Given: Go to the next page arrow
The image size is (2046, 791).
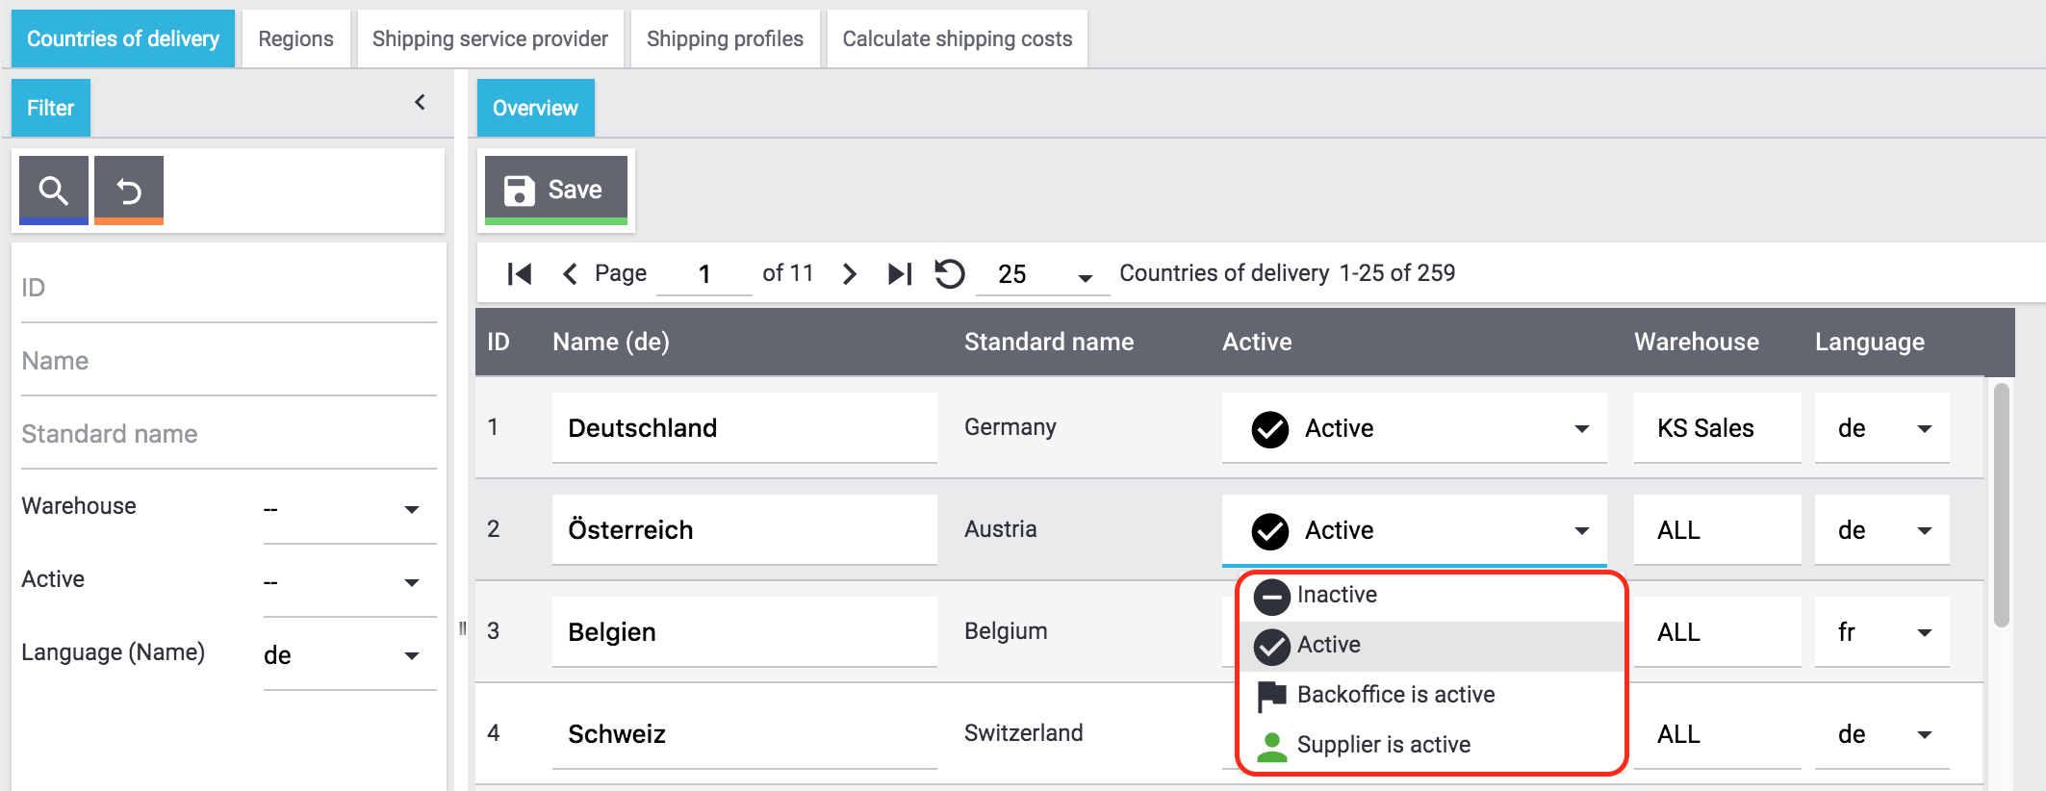Looking at the screenshot, I should click(849, 274).
